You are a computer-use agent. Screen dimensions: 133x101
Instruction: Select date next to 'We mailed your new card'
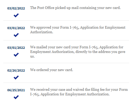coord(16,48)
